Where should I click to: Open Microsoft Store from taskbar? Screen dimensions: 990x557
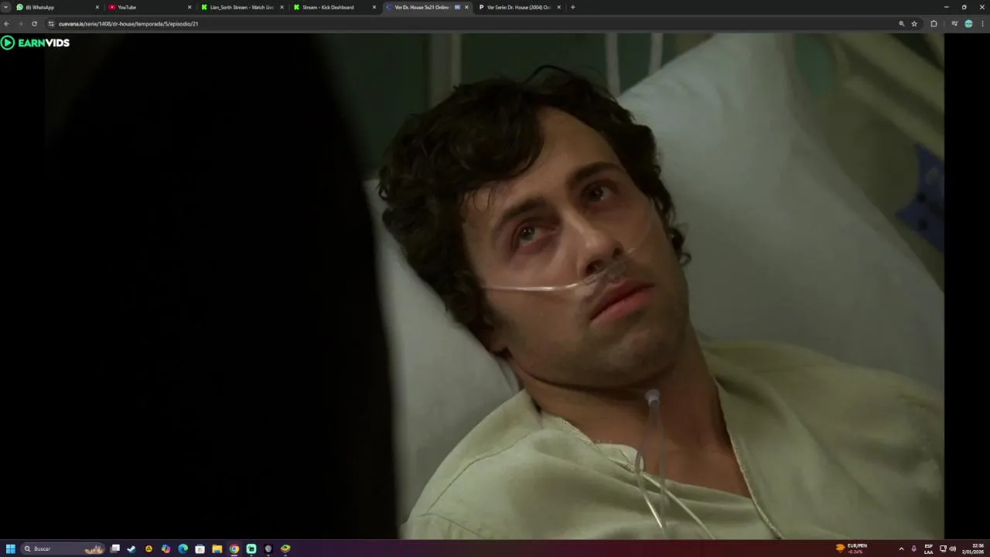pos(200,548)
